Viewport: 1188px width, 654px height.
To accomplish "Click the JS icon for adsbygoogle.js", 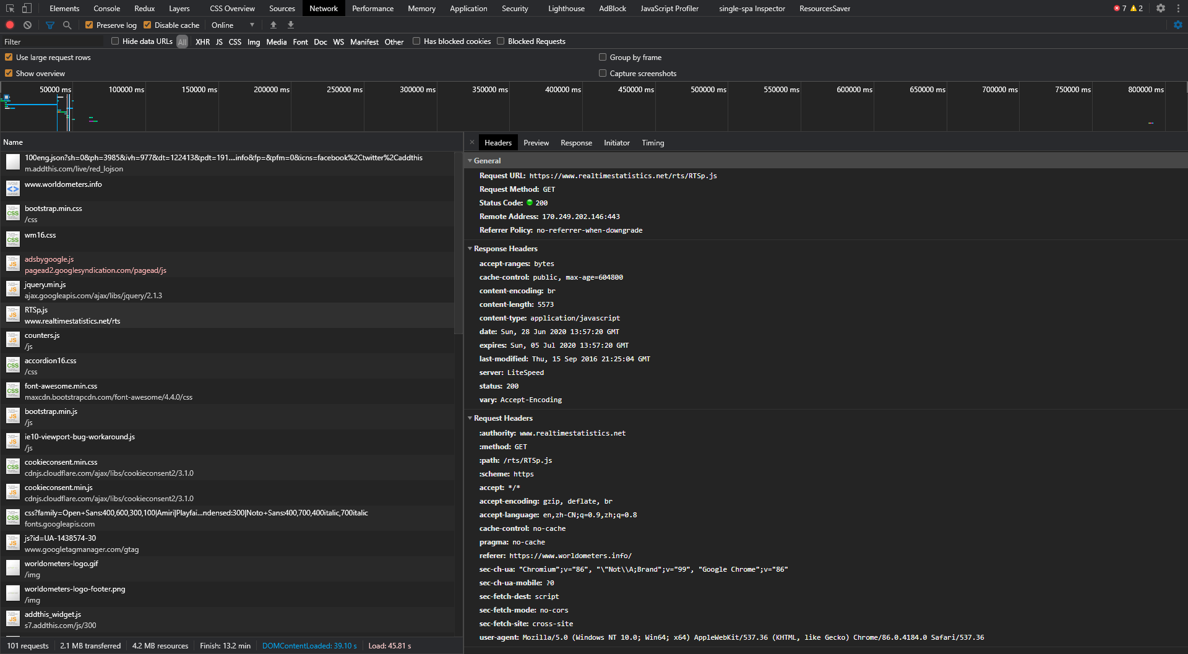I will coord(13,264).
